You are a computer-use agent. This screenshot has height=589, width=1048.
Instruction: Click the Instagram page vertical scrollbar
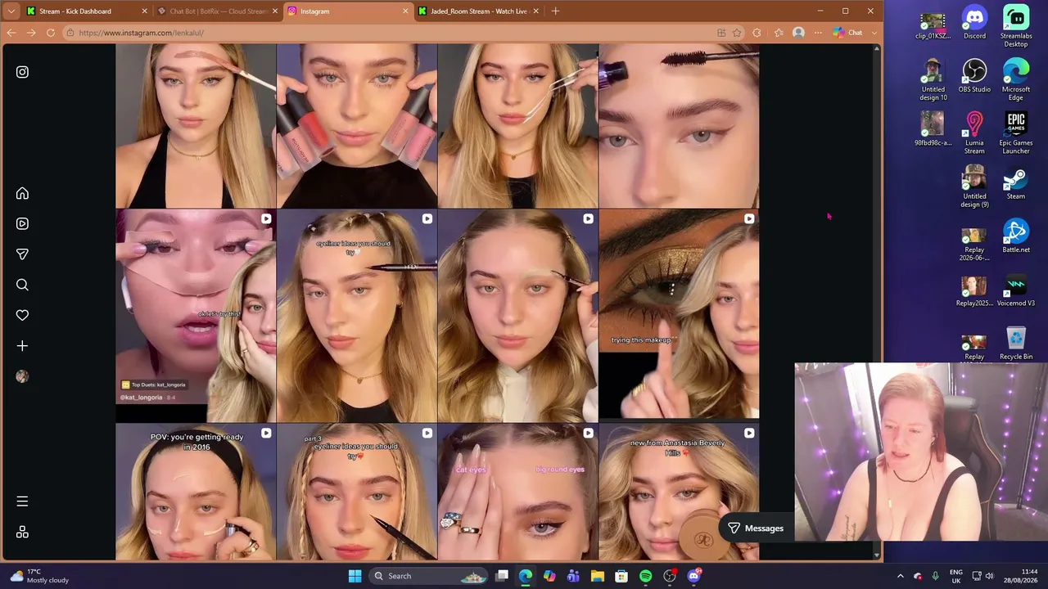coord(877,302)
